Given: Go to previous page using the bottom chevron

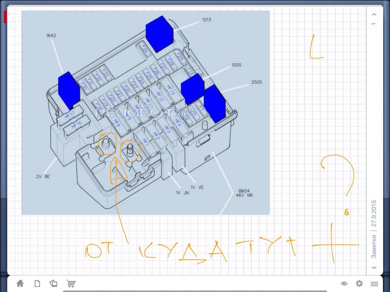Looking at the screenshot, I should [374, 267].
